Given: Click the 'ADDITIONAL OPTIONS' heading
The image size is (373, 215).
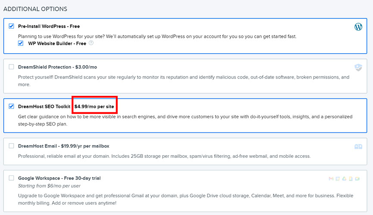Looking at the screenshot, I should 35,9.
